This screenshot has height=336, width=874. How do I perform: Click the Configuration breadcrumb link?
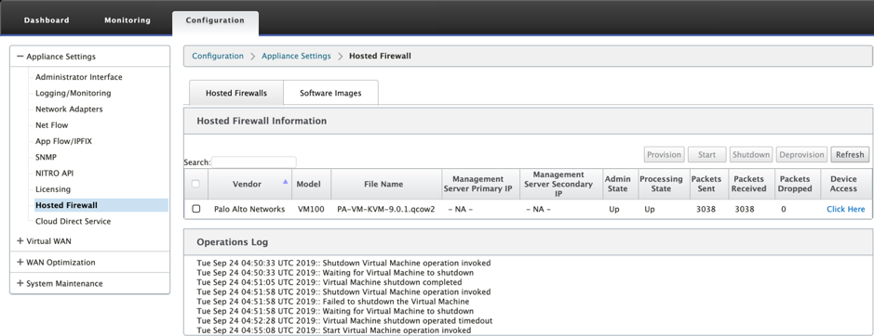coord(218,57)
